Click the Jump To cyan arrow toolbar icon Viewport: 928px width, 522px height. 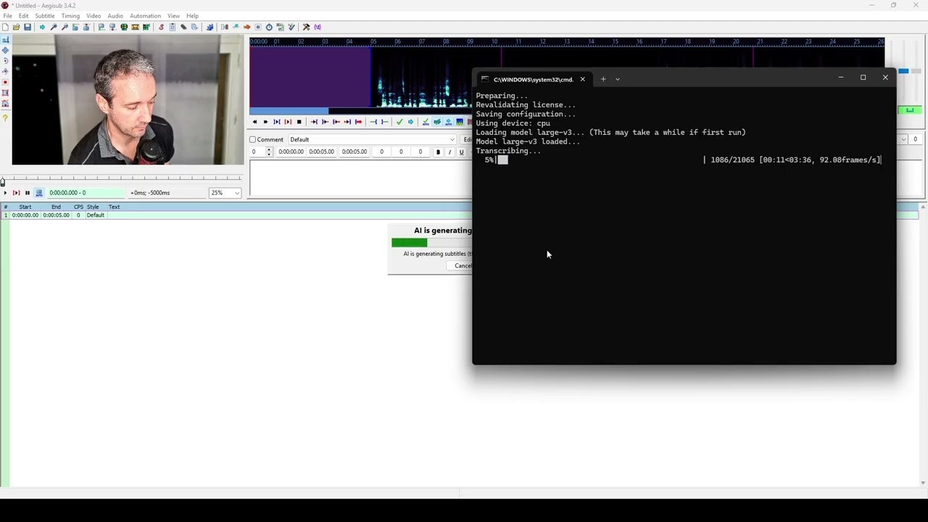pyautogui.click(x=42, y=27)
